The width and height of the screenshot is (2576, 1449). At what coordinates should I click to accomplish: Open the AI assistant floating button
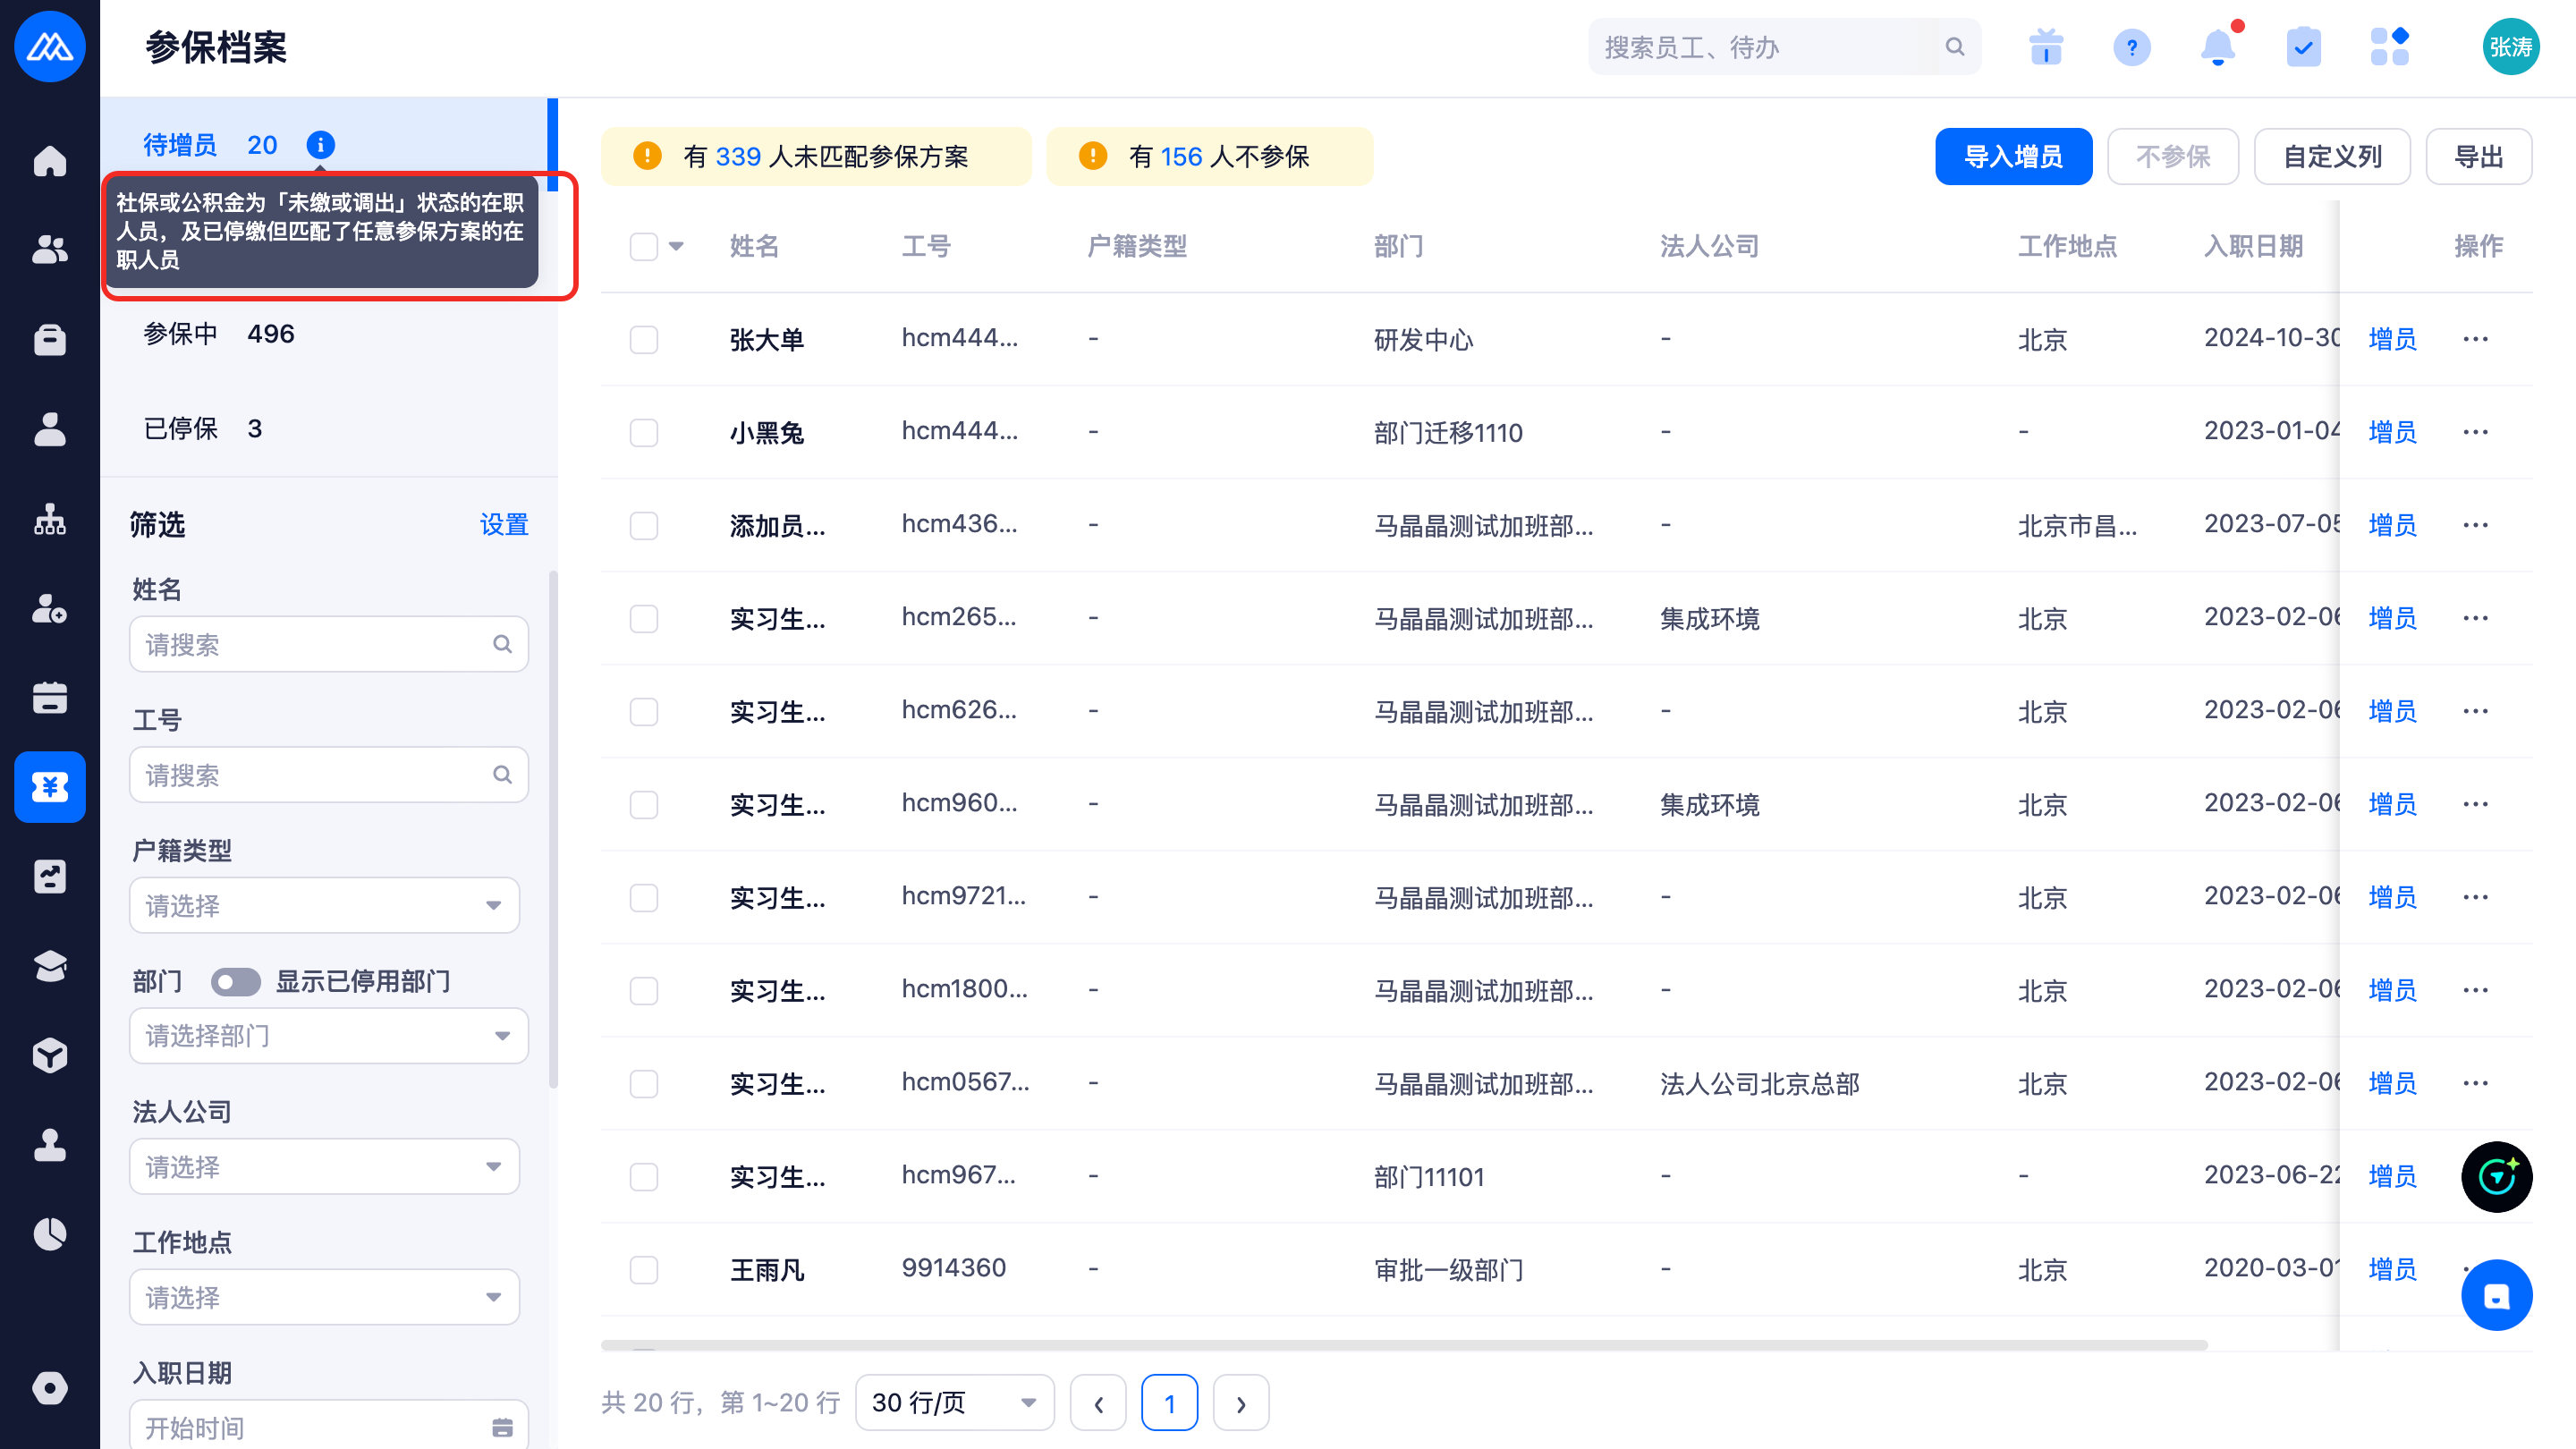coord(2496,1177)
